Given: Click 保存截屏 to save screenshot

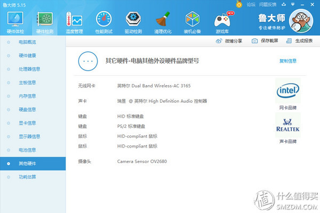Looking at the screenshot, I should (266, 41).
